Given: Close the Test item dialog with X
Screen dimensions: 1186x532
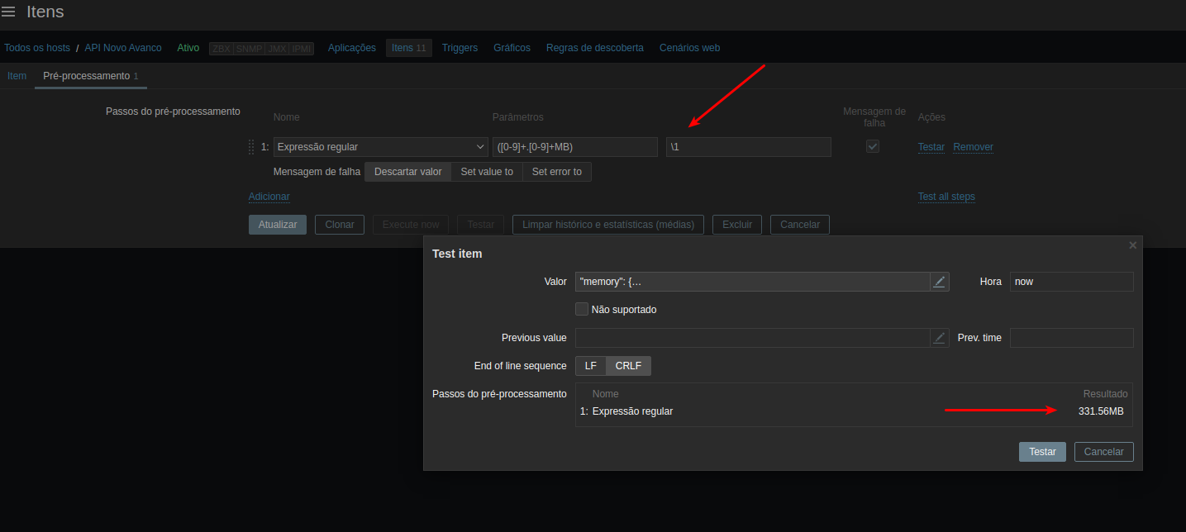Looking at the screenshot, I should [x=1132, y=245].
